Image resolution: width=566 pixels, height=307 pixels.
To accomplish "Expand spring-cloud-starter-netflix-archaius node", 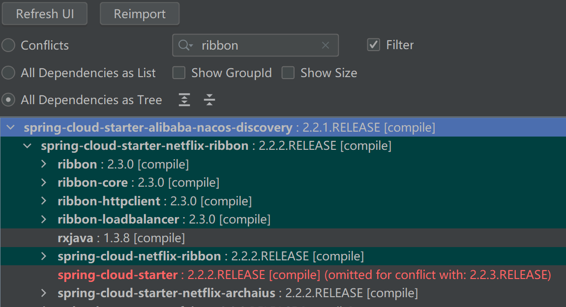I will [44, 293].
